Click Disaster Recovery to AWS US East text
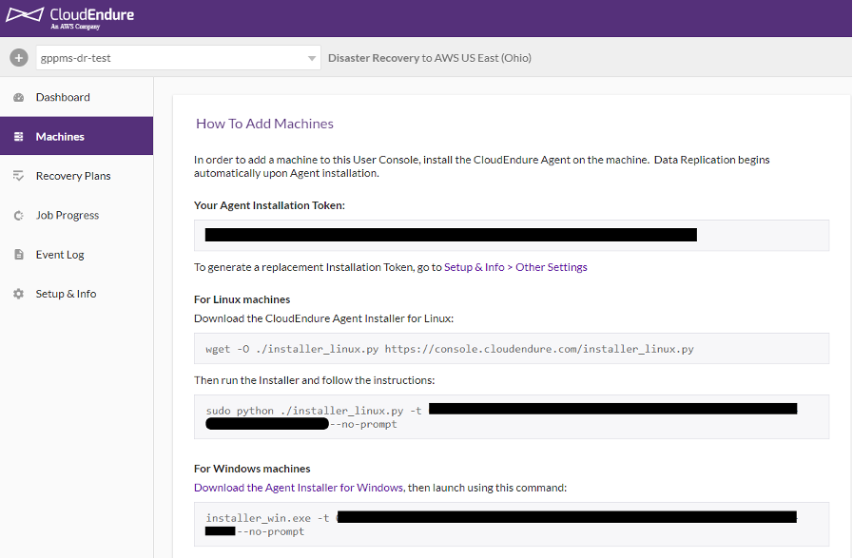Image resolution: width=853 pixels, height=558 pixels. pos(429,58)
